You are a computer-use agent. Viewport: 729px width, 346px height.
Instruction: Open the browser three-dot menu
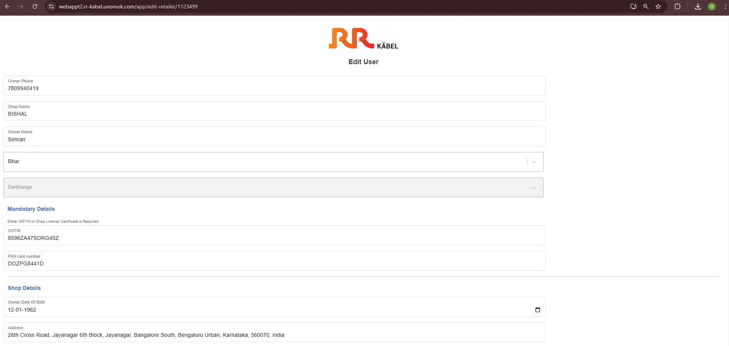click(725, 6)
